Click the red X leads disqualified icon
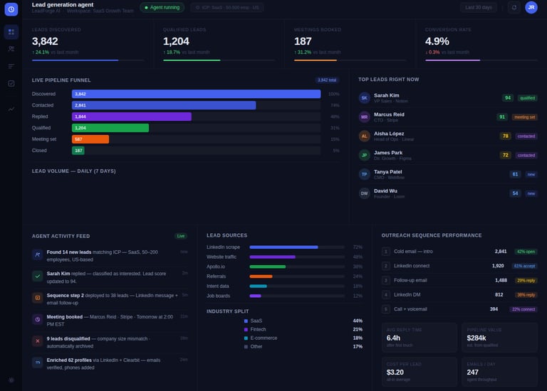547x391 pixels. coord(37,341)
